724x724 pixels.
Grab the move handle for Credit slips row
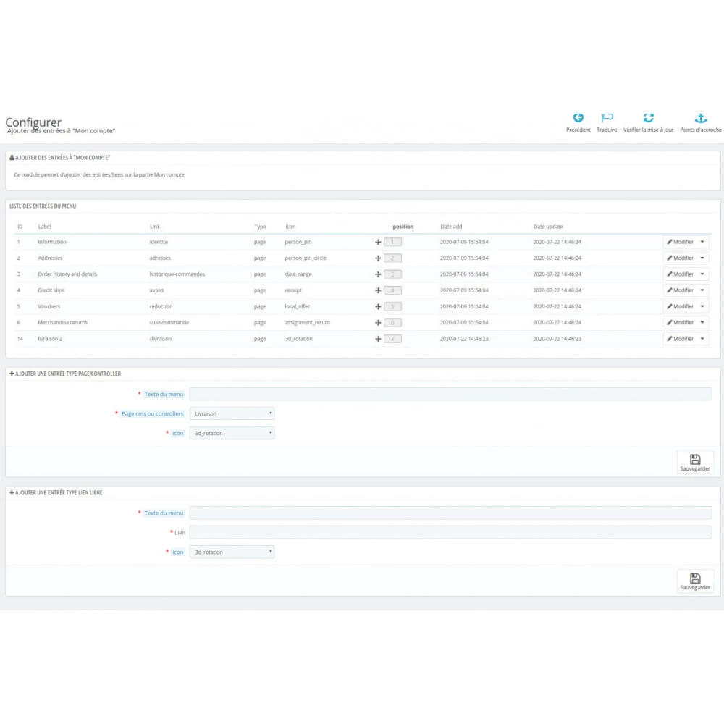coord(378,290)
